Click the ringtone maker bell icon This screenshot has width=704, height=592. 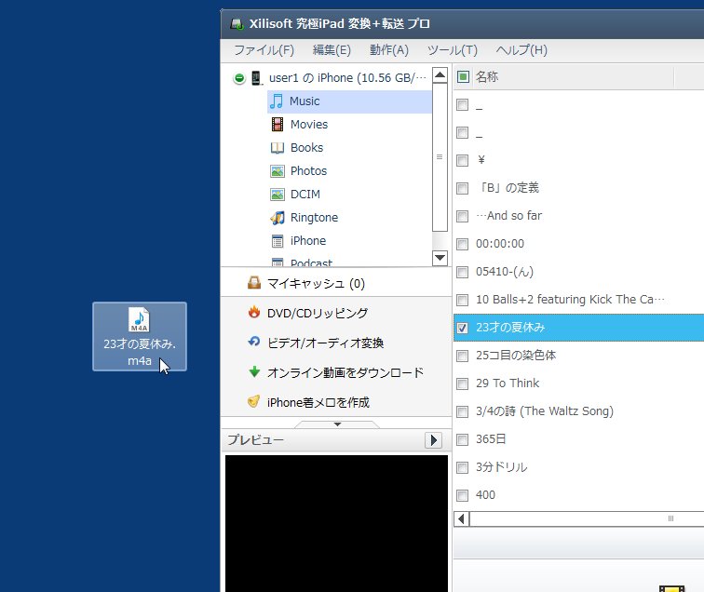tap(254, 401)
